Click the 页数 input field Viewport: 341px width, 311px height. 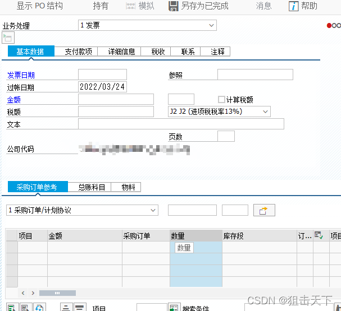[x=226, y=136]
